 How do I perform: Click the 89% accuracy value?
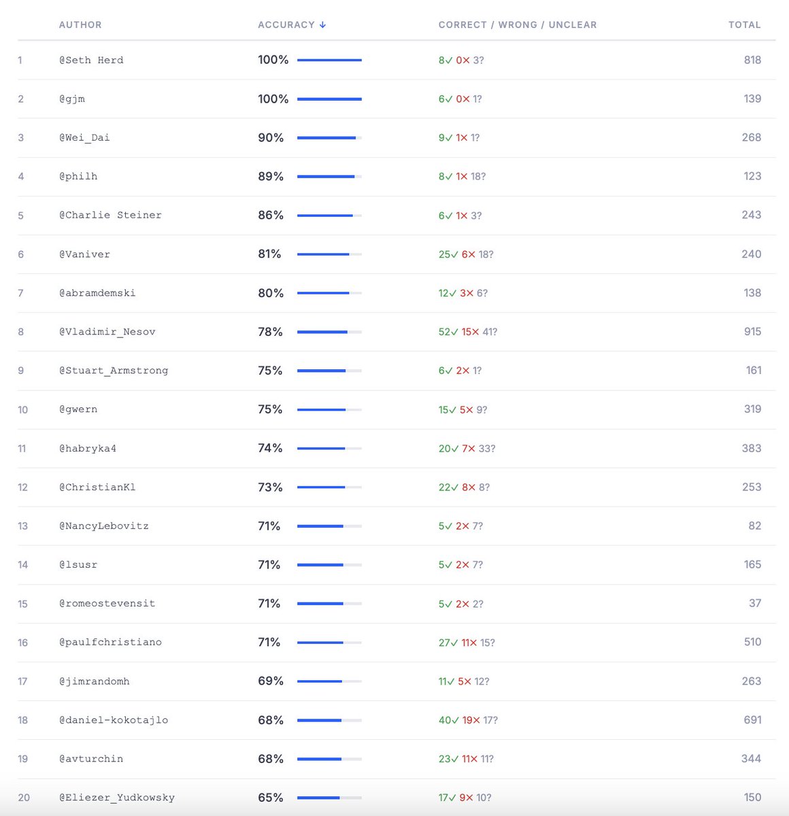click(271, 176)
